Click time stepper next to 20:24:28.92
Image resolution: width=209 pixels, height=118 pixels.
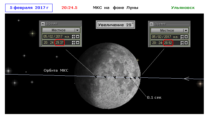182,43
